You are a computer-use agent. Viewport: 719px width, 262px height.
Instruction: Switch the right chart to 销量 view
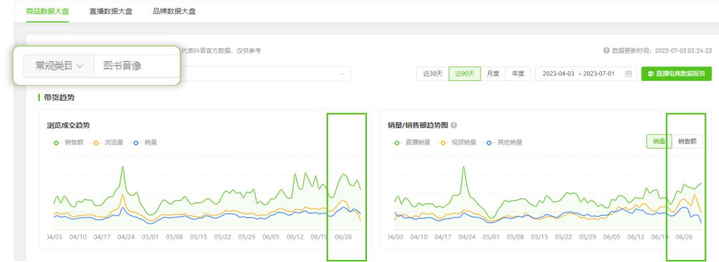[659, 142]
